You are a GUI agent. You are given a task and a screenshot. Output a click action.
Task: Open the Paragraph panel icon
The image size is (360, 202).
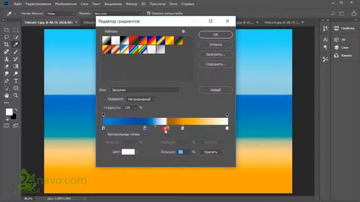[325, 47]
